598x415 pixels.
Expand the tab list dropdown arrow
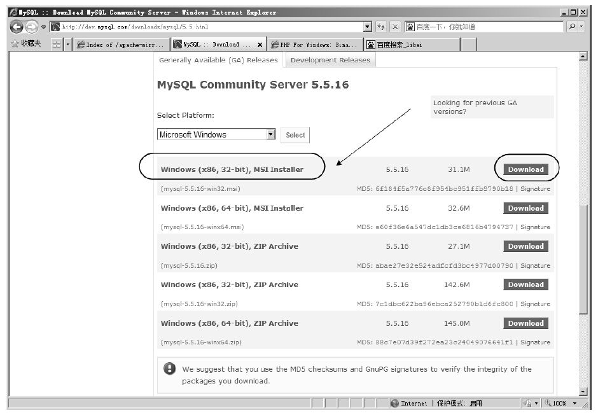click(x=68, y=45)
